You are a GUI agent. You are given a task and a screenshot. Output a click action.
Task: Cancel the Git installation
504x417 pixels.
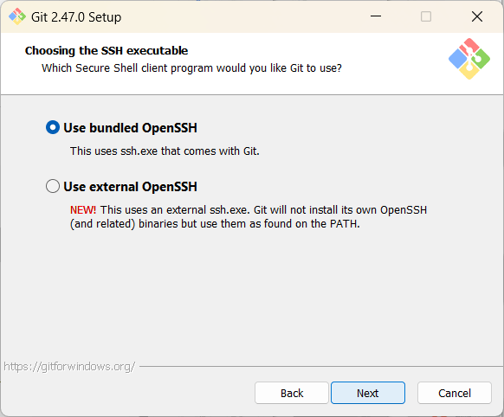(x=455, y=393)
